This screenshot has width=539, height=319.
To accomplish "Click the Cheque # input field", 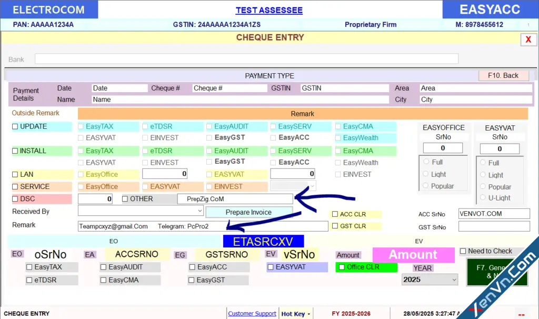I will 229,88.
